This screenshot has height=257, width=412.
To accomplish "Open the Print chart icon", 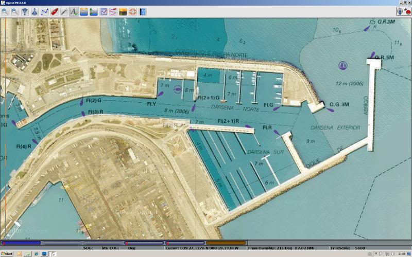I will pos(104,11).
